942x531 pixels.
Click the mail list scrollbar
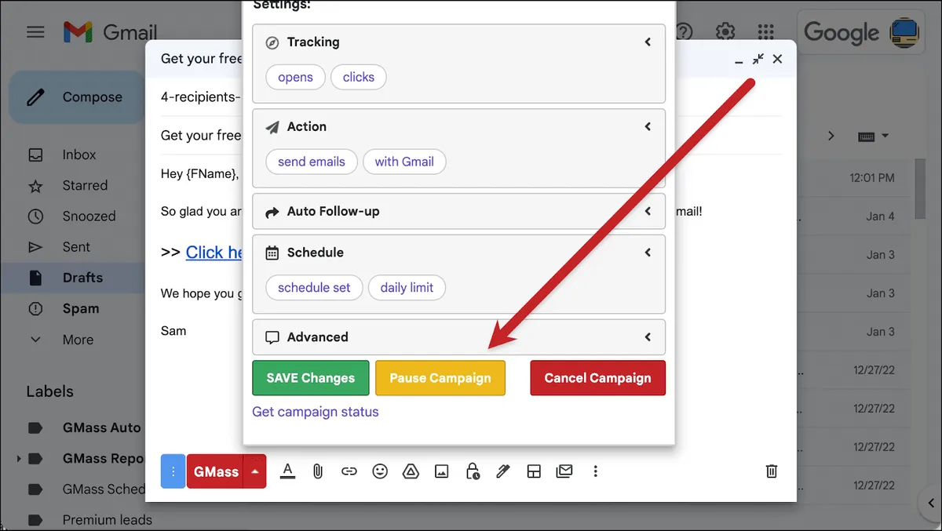point(921,190)
